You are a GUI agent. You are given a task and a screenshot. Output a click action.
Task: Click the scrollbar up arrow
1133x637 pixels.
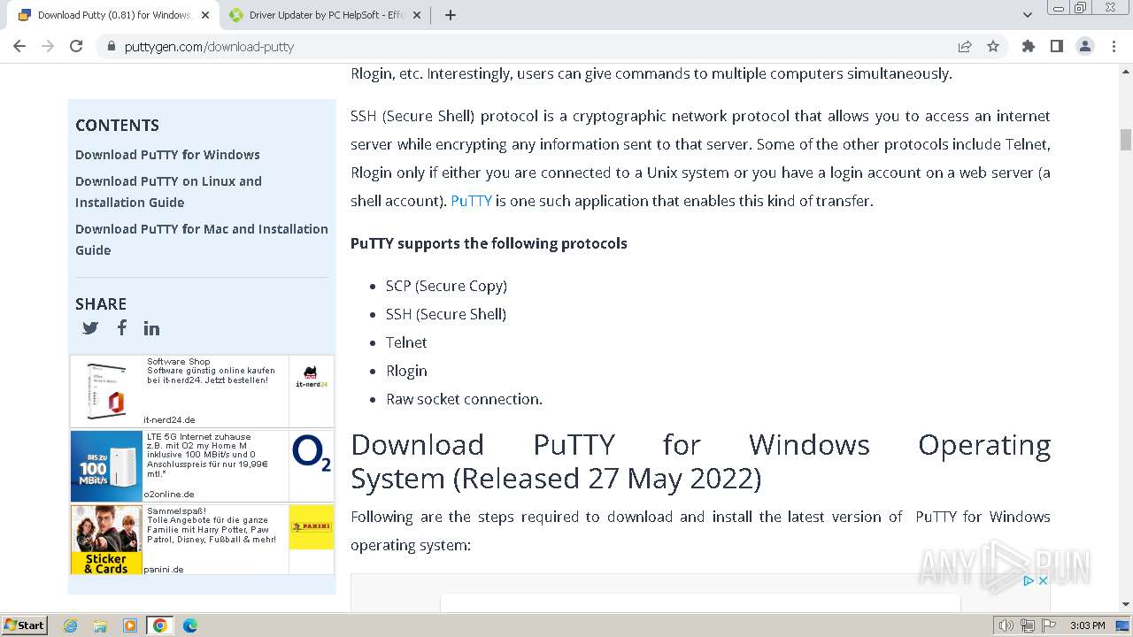click(x=1126, y=72)
